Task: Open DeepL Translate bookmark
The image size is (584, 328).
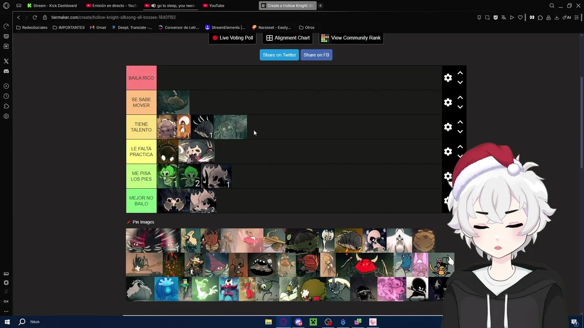Action: [131, 27]
